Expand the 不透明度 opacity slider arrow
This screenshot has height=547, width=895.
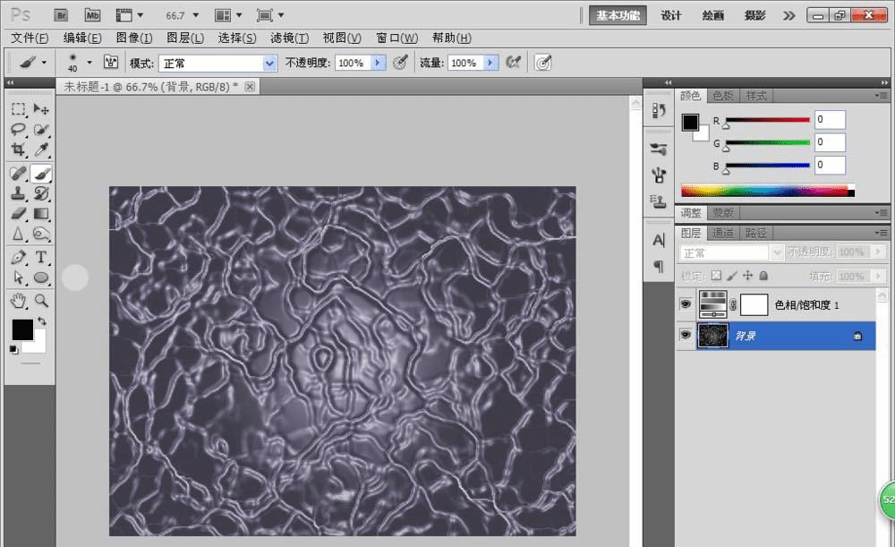pyautogui.click(x=379, y=63)
